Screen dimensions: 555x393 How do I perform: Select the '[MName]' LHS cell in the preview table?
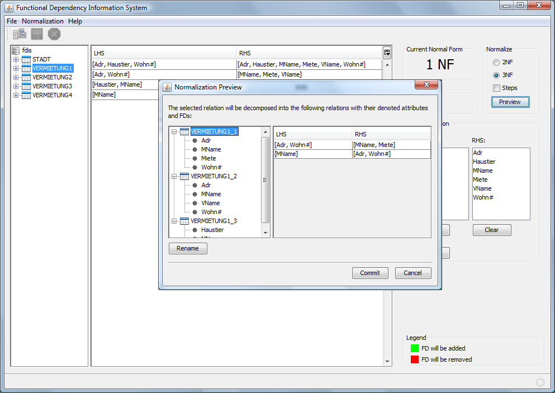click(x=313, y=154)
